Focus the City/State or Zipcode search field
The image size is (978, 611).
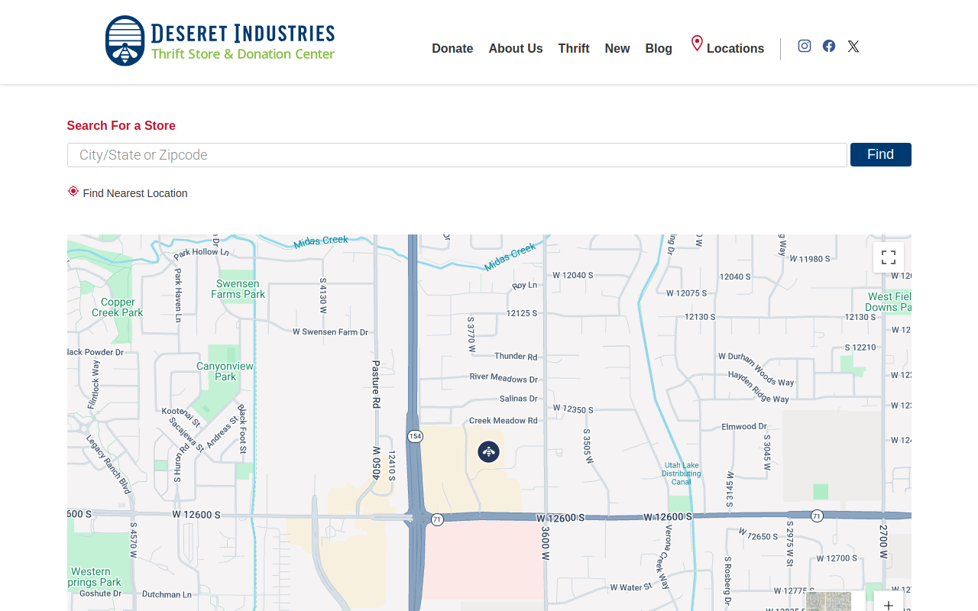457,155
